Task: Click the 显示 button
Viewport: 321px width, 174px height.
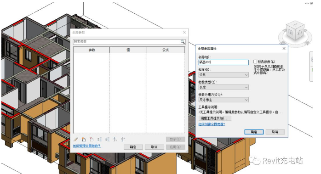Action: click(175, 139)
